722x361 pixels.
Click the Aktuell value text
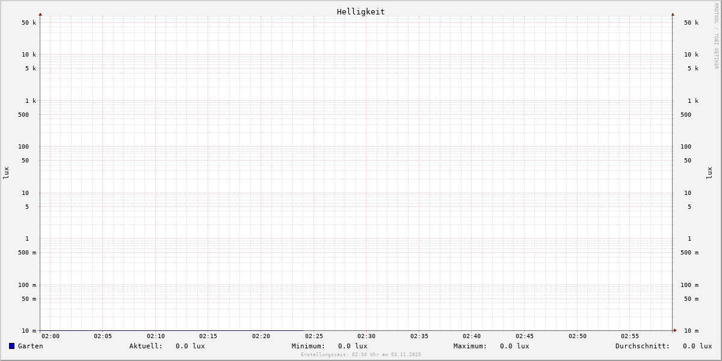point(190,346)
